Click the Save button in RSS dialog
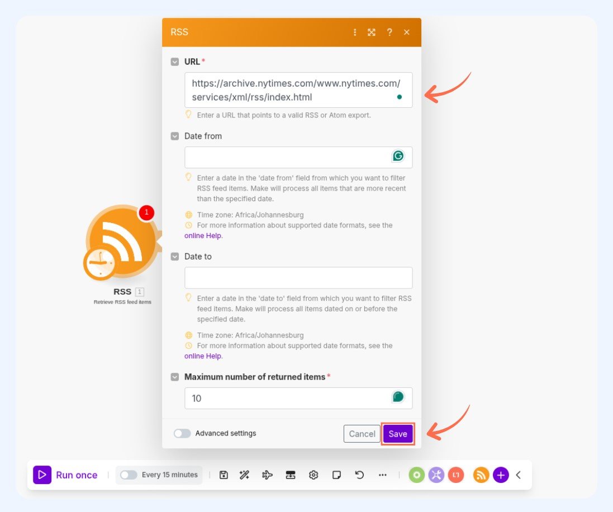The height and width of the screenshot is (512, 613). (x=398, y=434)
